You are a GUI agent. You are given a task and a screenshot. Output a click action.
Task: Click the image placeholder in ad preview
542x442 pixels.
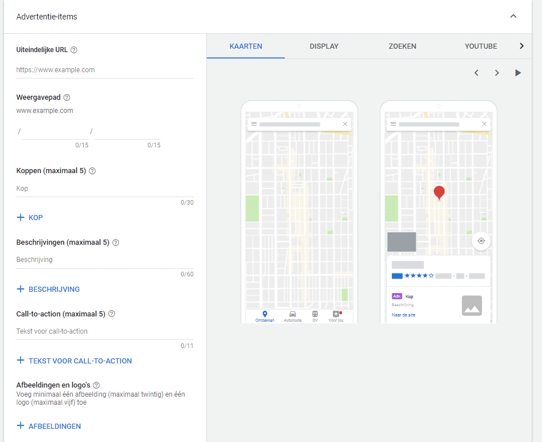[472, 306]
